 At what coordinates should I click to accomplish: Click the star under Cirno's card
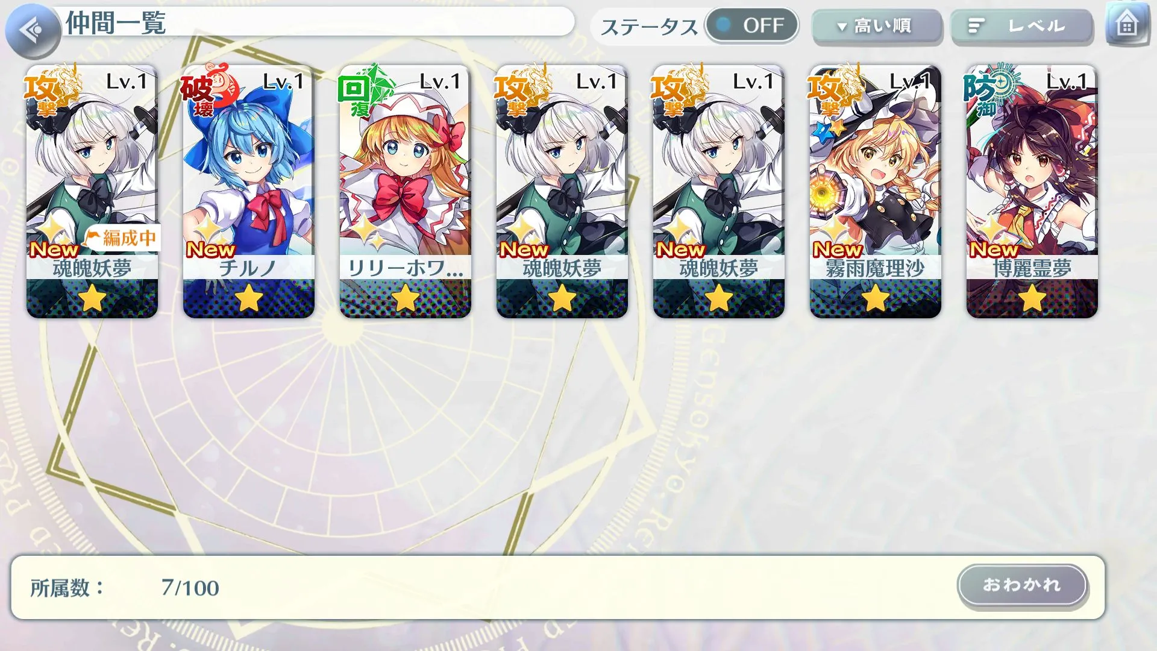point(249,298)
